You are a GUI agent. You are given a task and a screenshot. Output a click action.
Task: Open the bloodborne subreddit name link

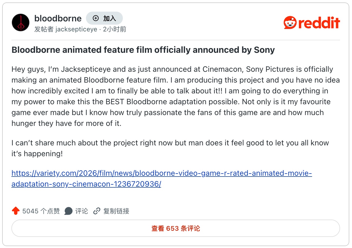pyautogui.click(x=58, y=18)
